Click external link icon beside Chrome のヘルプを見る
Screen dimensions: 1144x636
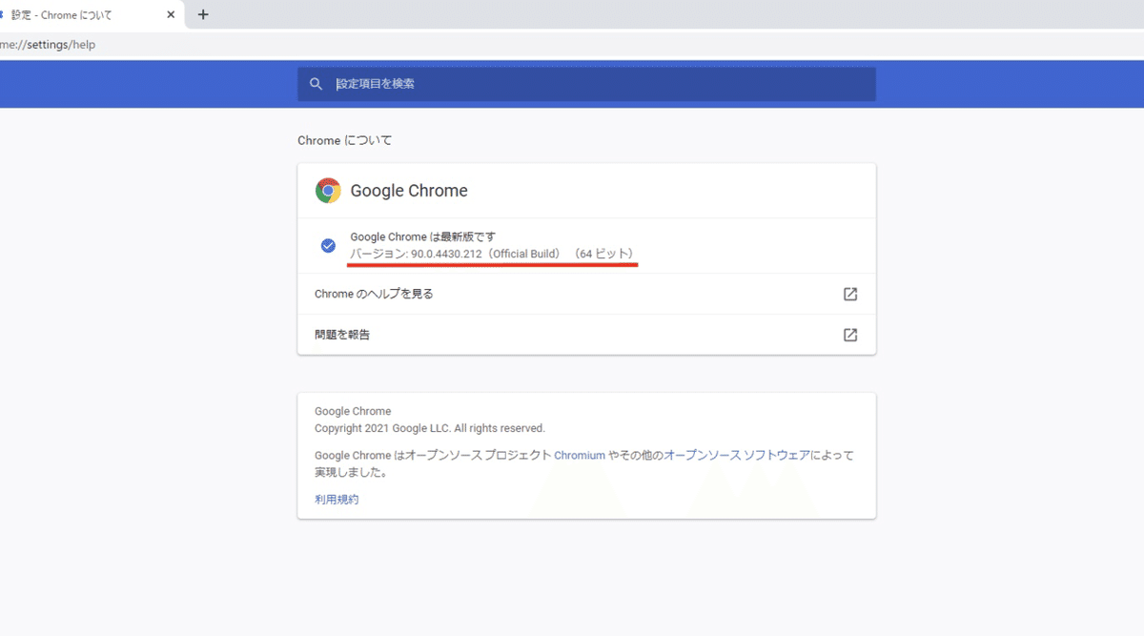(x=850, y=294)
